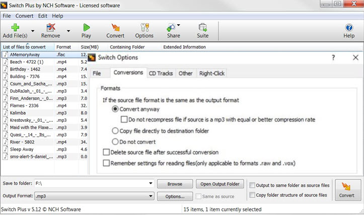Screen dimensions: 364x215
Task: Click the Extended Information column header
Action: coord(185,47)
